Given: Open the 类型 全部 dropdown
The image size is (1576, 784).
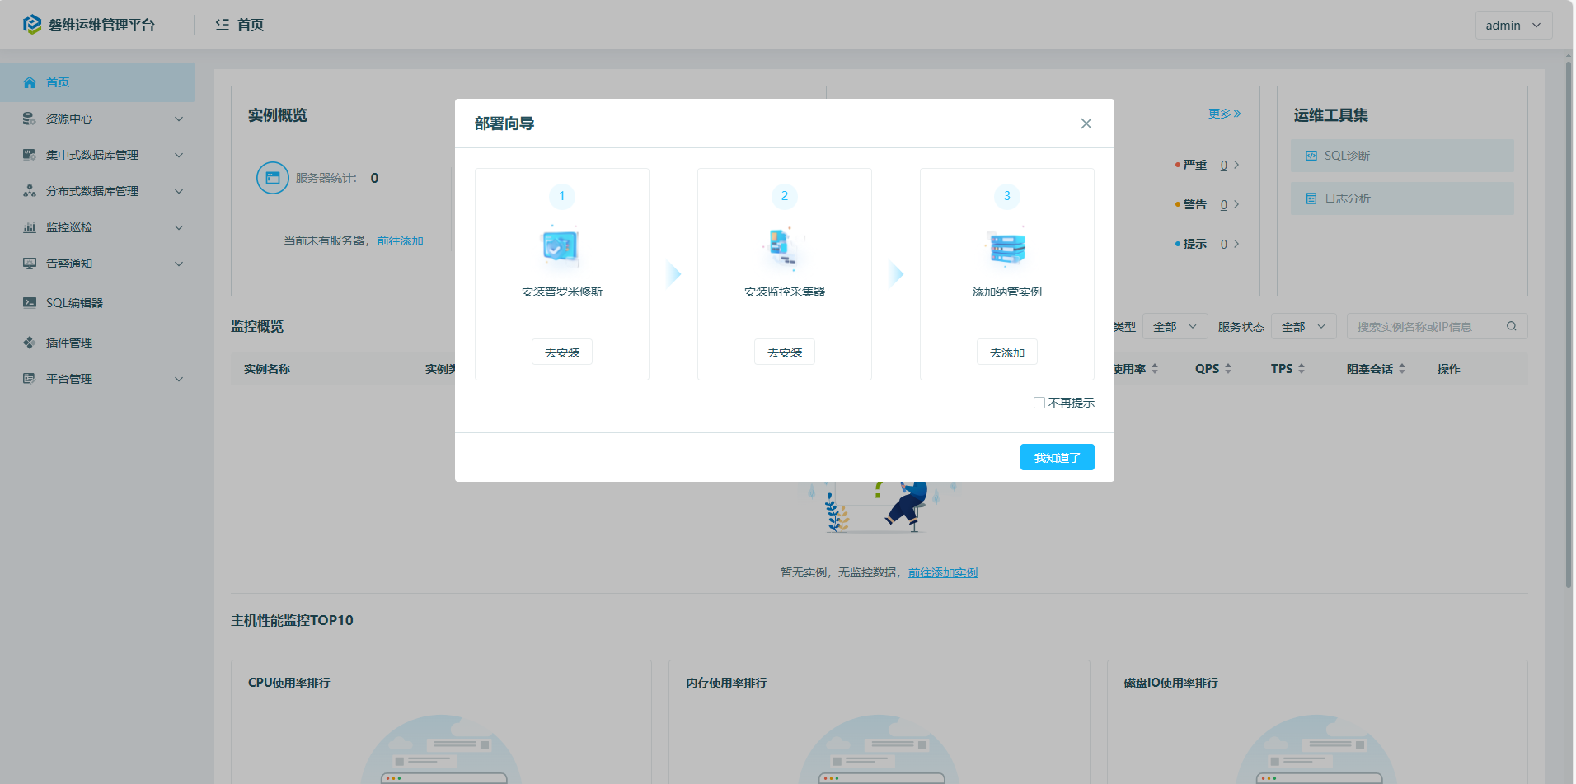Looking at the screenshot, I should click(1175, 327).
